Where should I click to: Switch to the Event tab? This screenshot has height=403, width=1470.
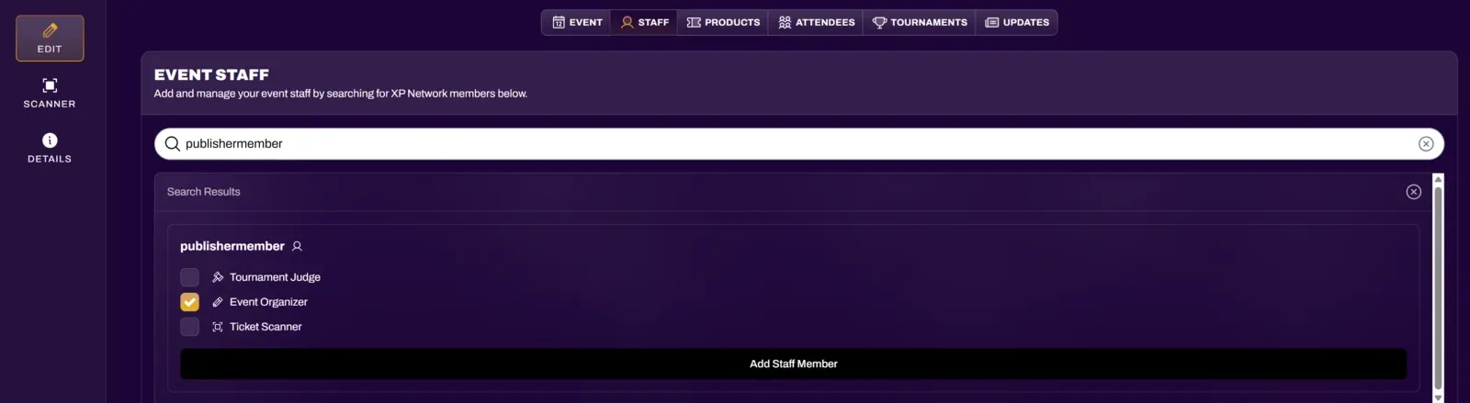577,23
